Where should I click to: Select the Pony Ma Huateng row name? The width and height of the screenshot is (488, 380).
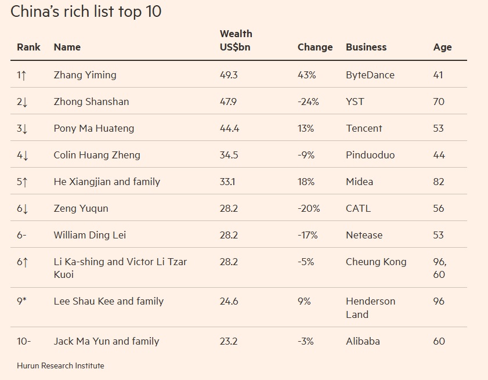(93, 128)
